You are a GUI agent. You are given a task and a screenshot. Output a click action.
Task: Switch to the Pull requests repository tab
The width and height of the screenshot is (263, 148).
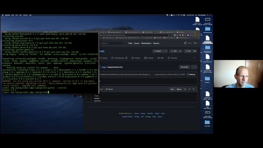click(x=119, y=58)
